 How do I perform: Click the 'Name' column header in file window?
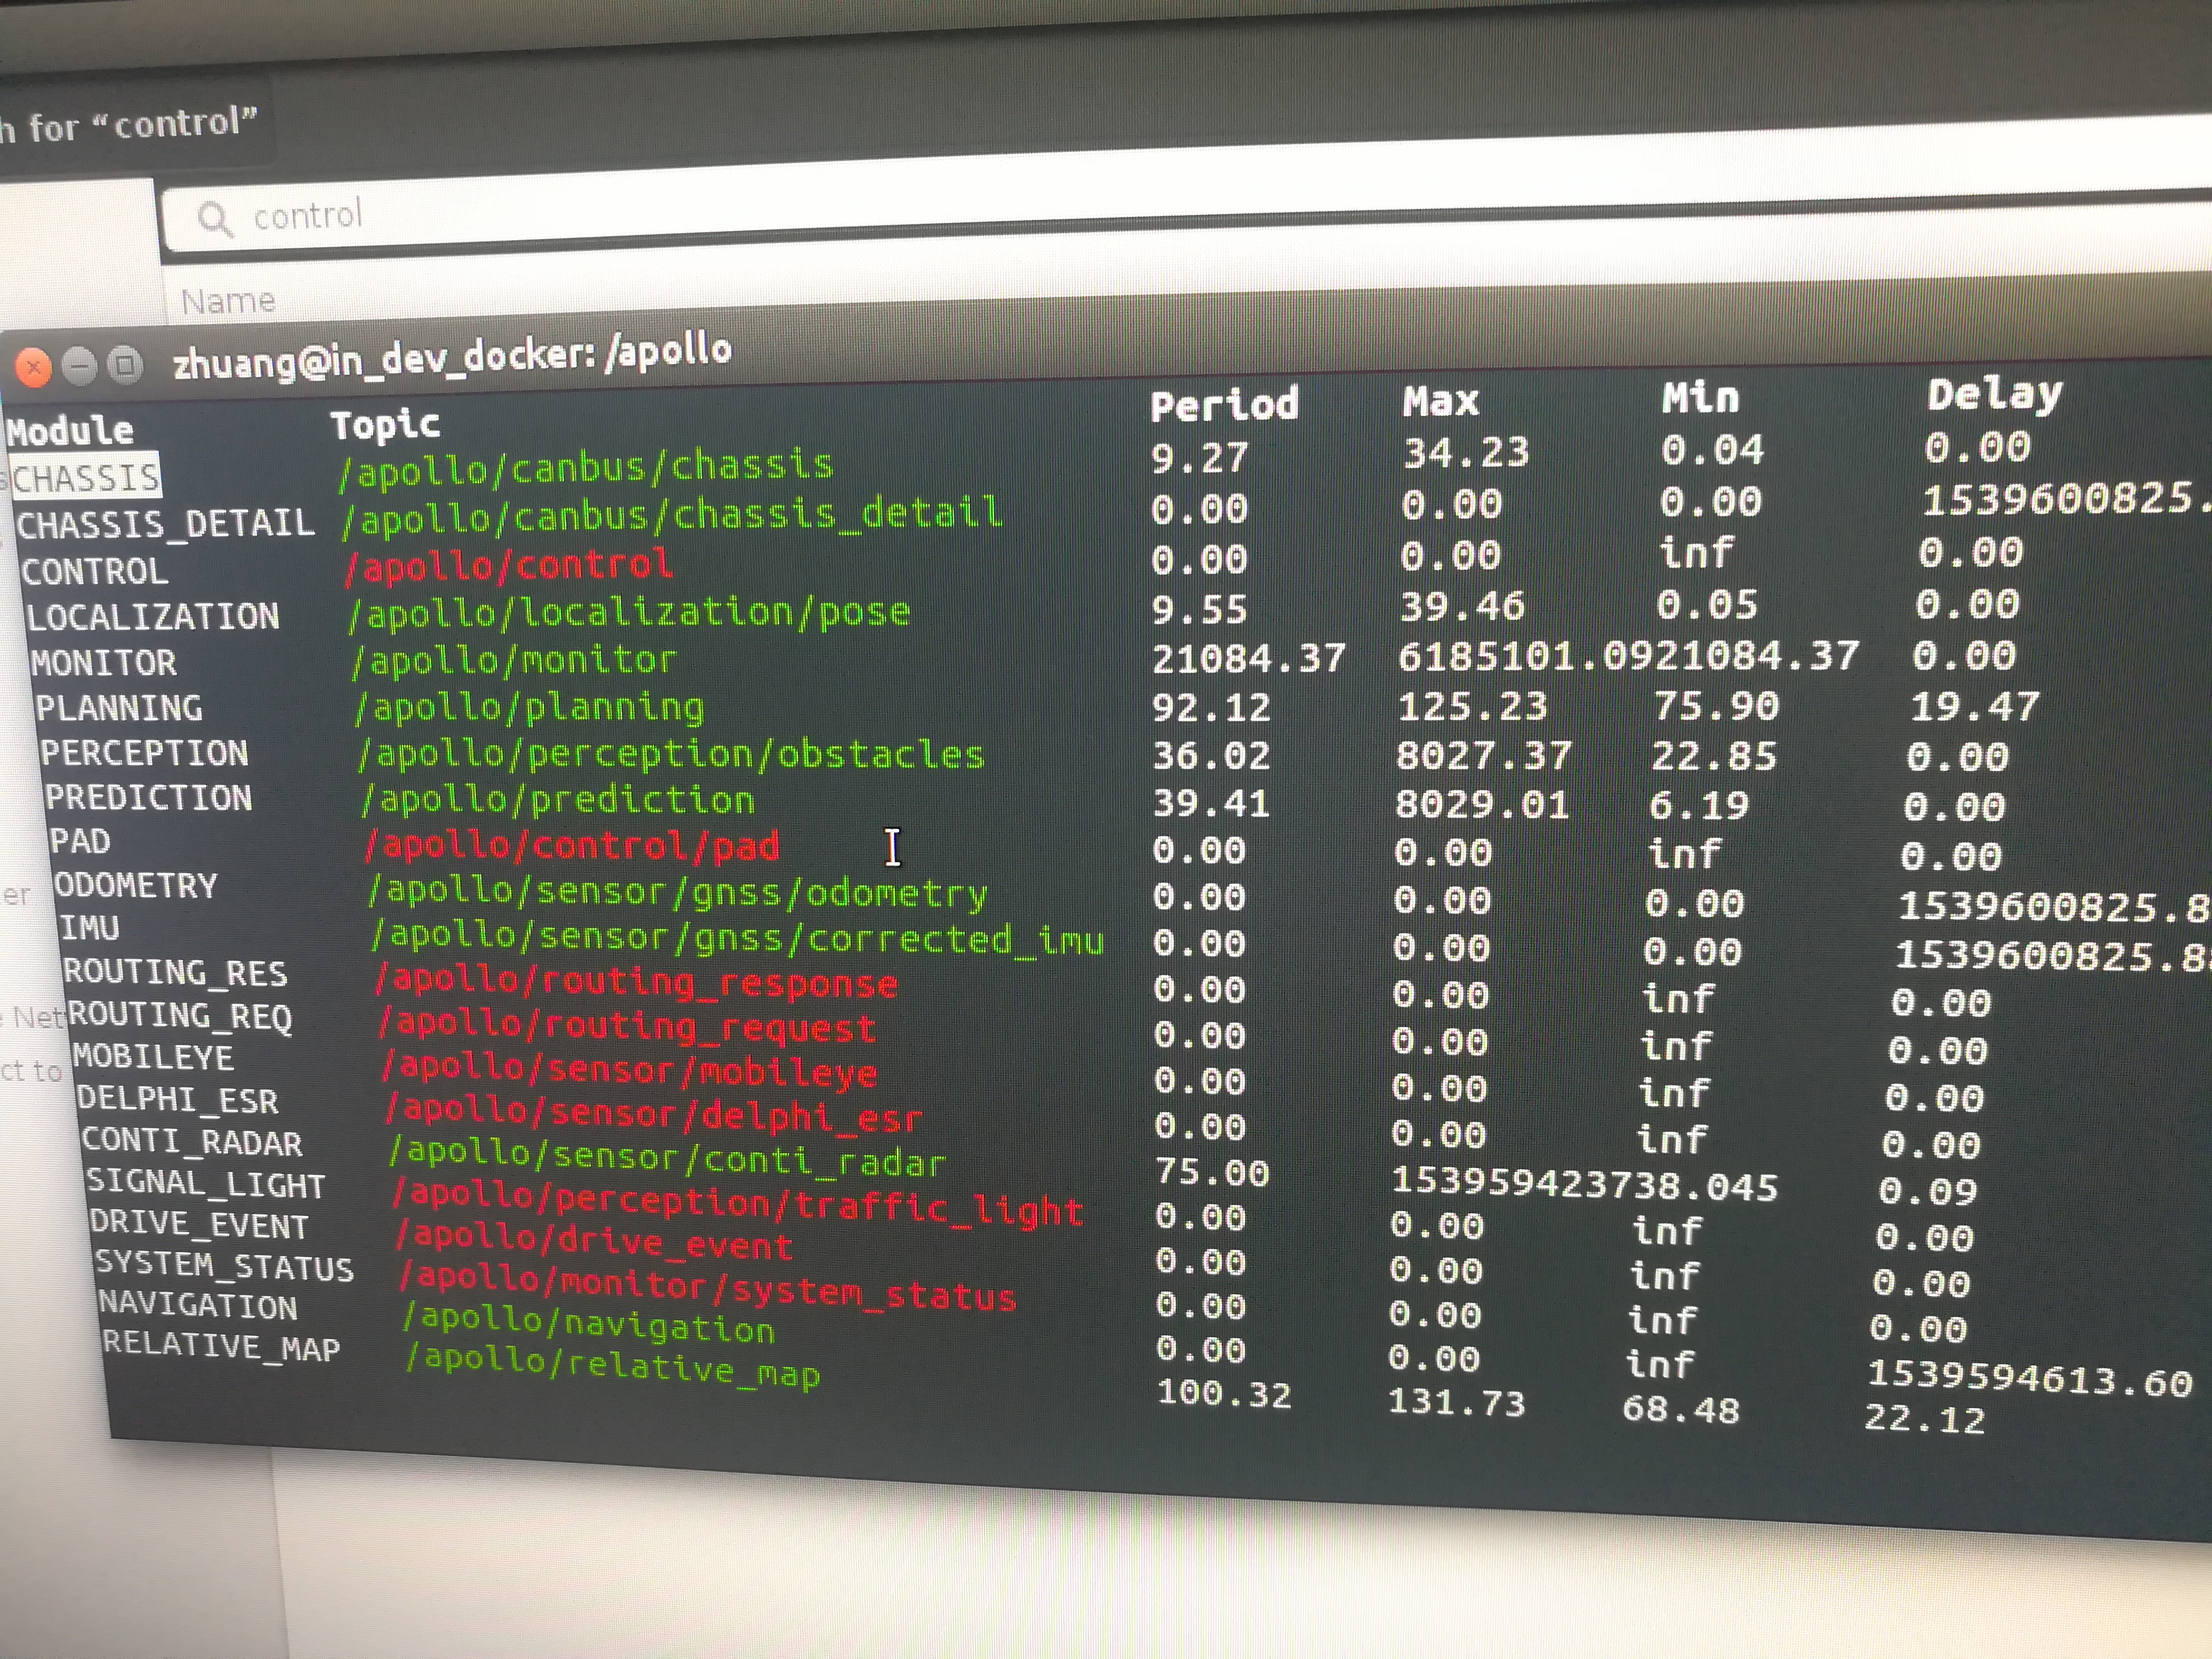228,300
